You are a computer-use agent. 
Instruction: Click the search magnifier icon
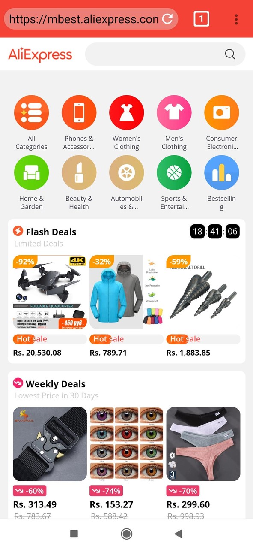point(230,54)
